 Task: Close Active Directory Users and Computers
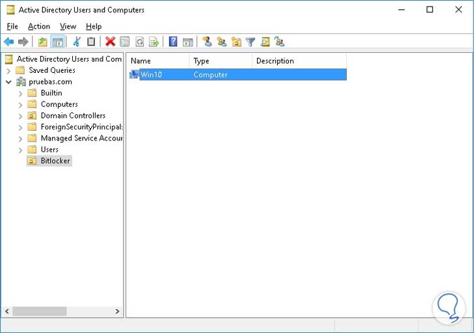point(459,10)
